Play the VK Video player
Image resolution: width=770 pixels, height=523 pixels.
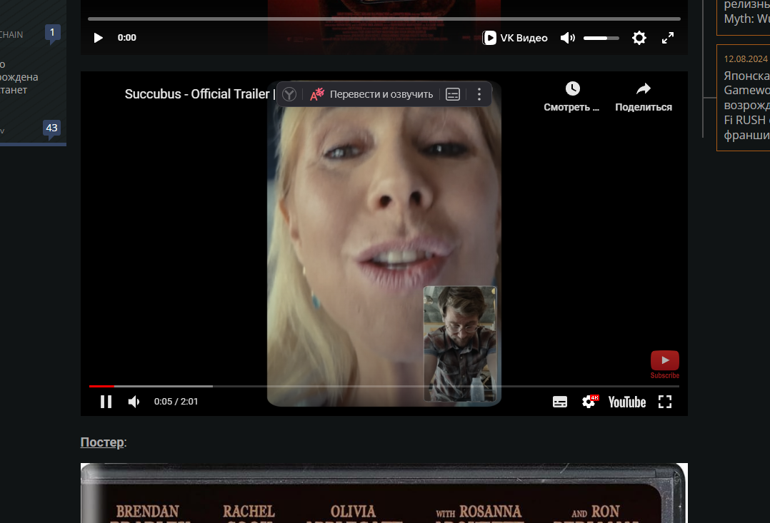coord(99,38)
